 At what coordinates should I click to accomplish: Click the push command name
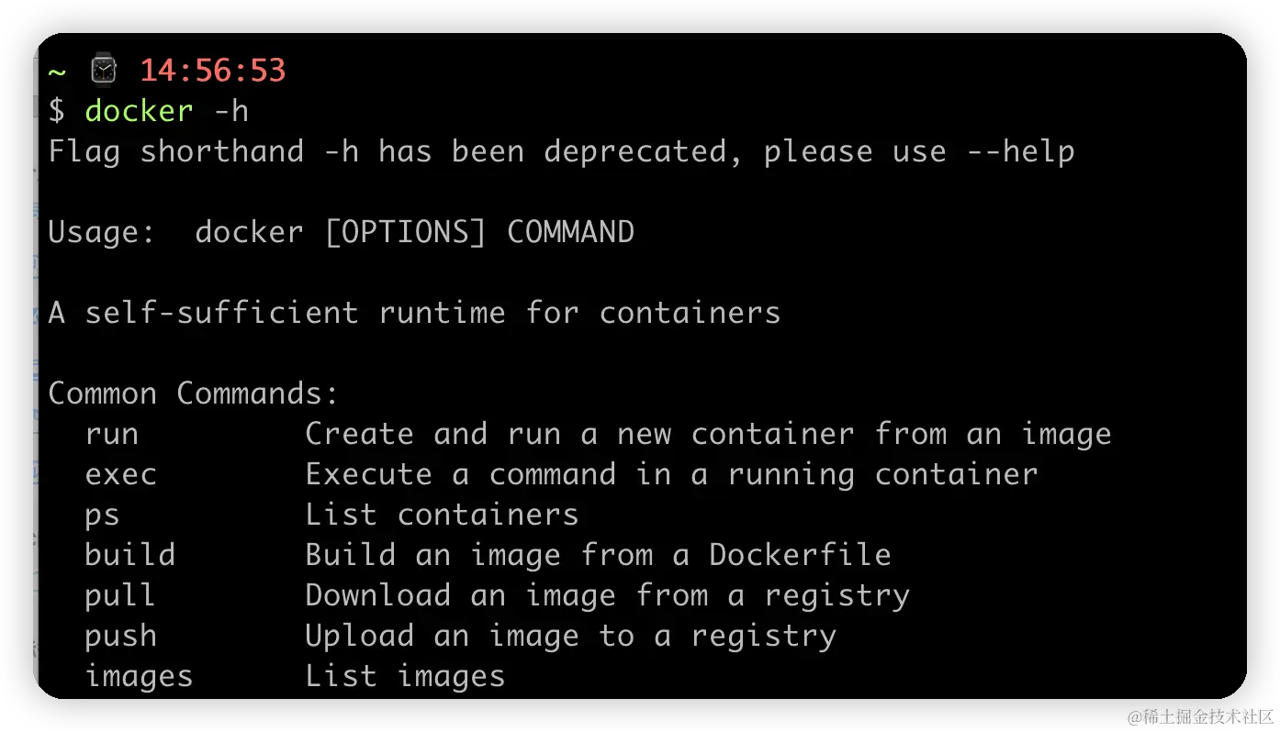pos(120,636)
